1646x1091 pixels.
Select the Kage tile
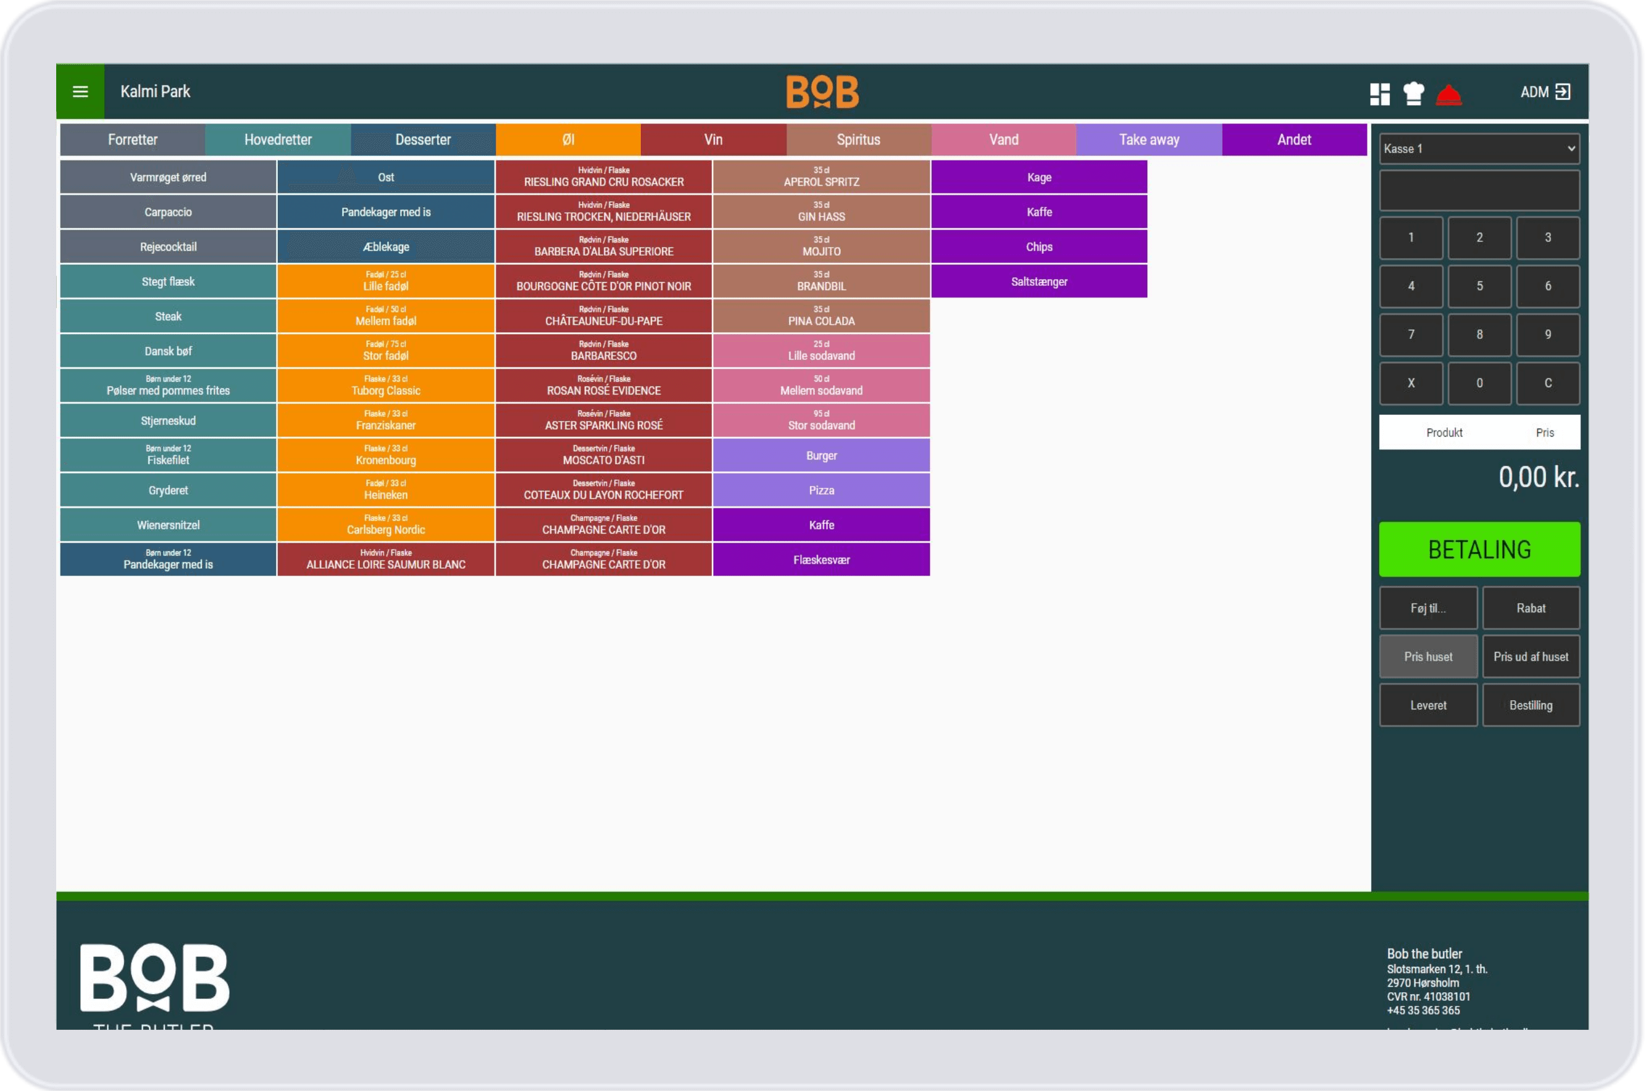1039,177
